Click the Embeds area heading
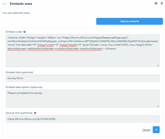The width and height of the screenshot is (165, 139). tap(21, 4)
